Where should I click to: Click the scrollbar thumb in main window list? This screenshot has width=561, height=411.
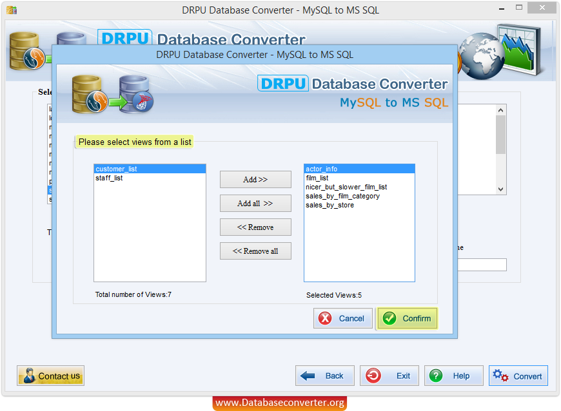[500, 135]
